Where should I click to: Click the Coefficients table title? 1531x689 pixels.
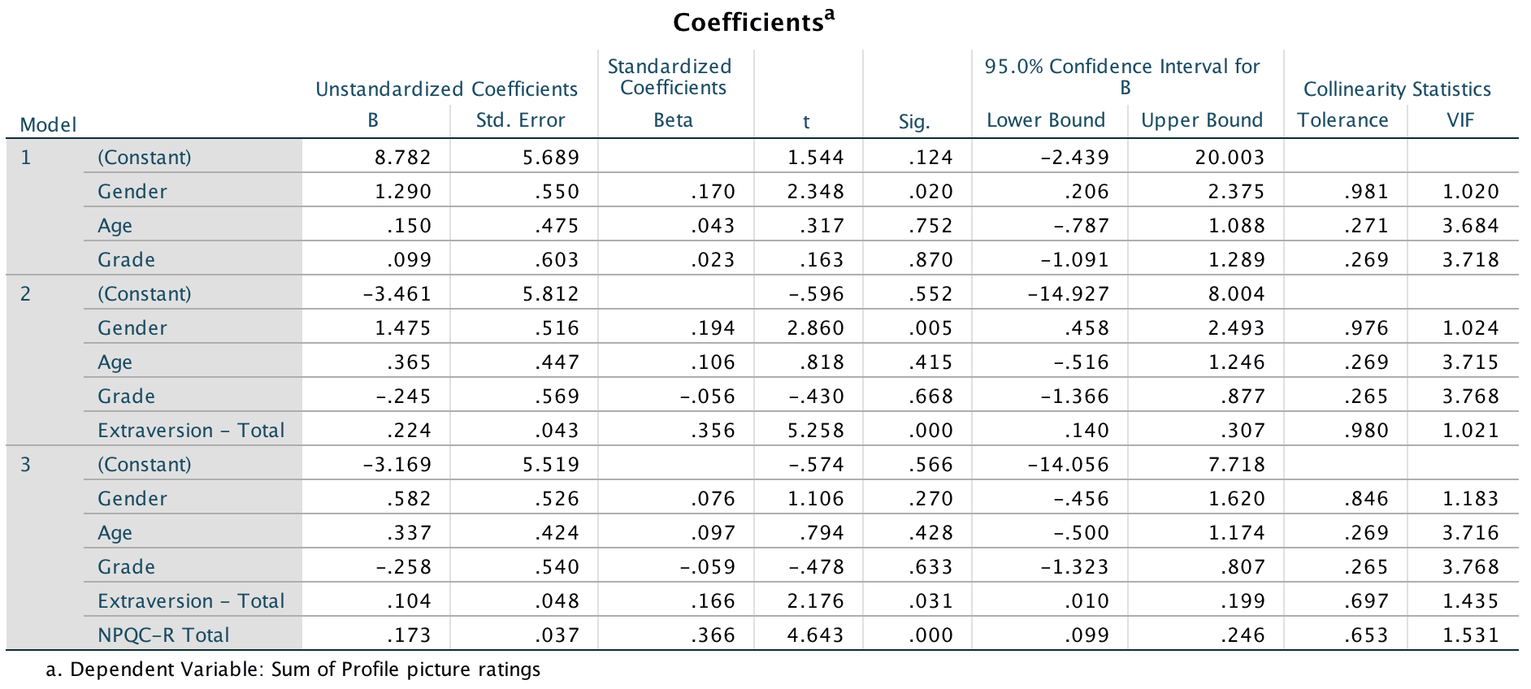tap(752, 22)
